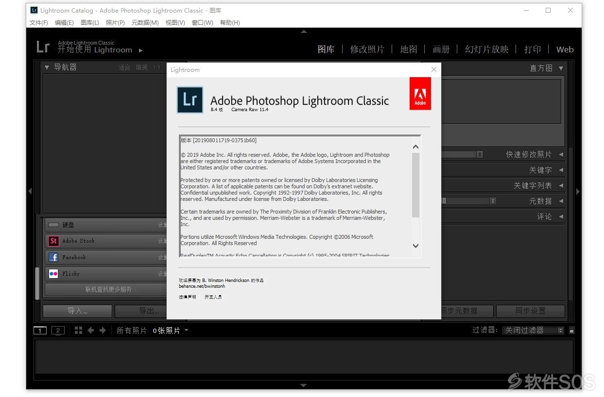Switch to the 画册 module
The width and height of the screenshot is (604, 397).
(441, 50)
